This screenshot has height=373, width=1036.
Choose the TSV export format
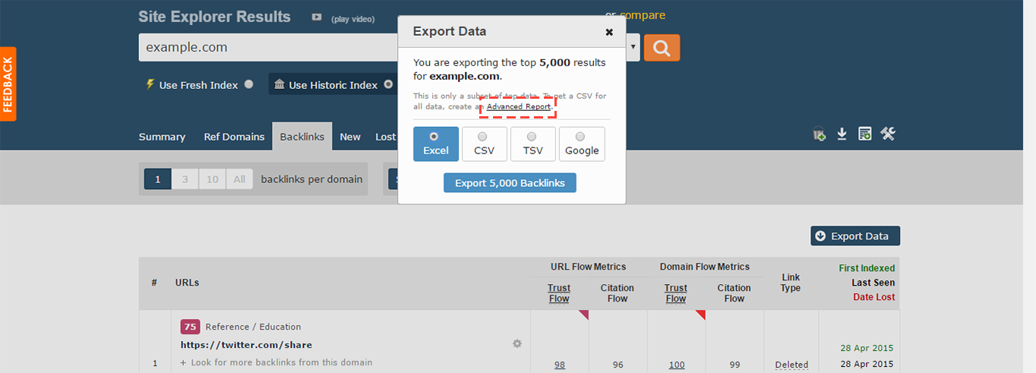tap(533, 144)
